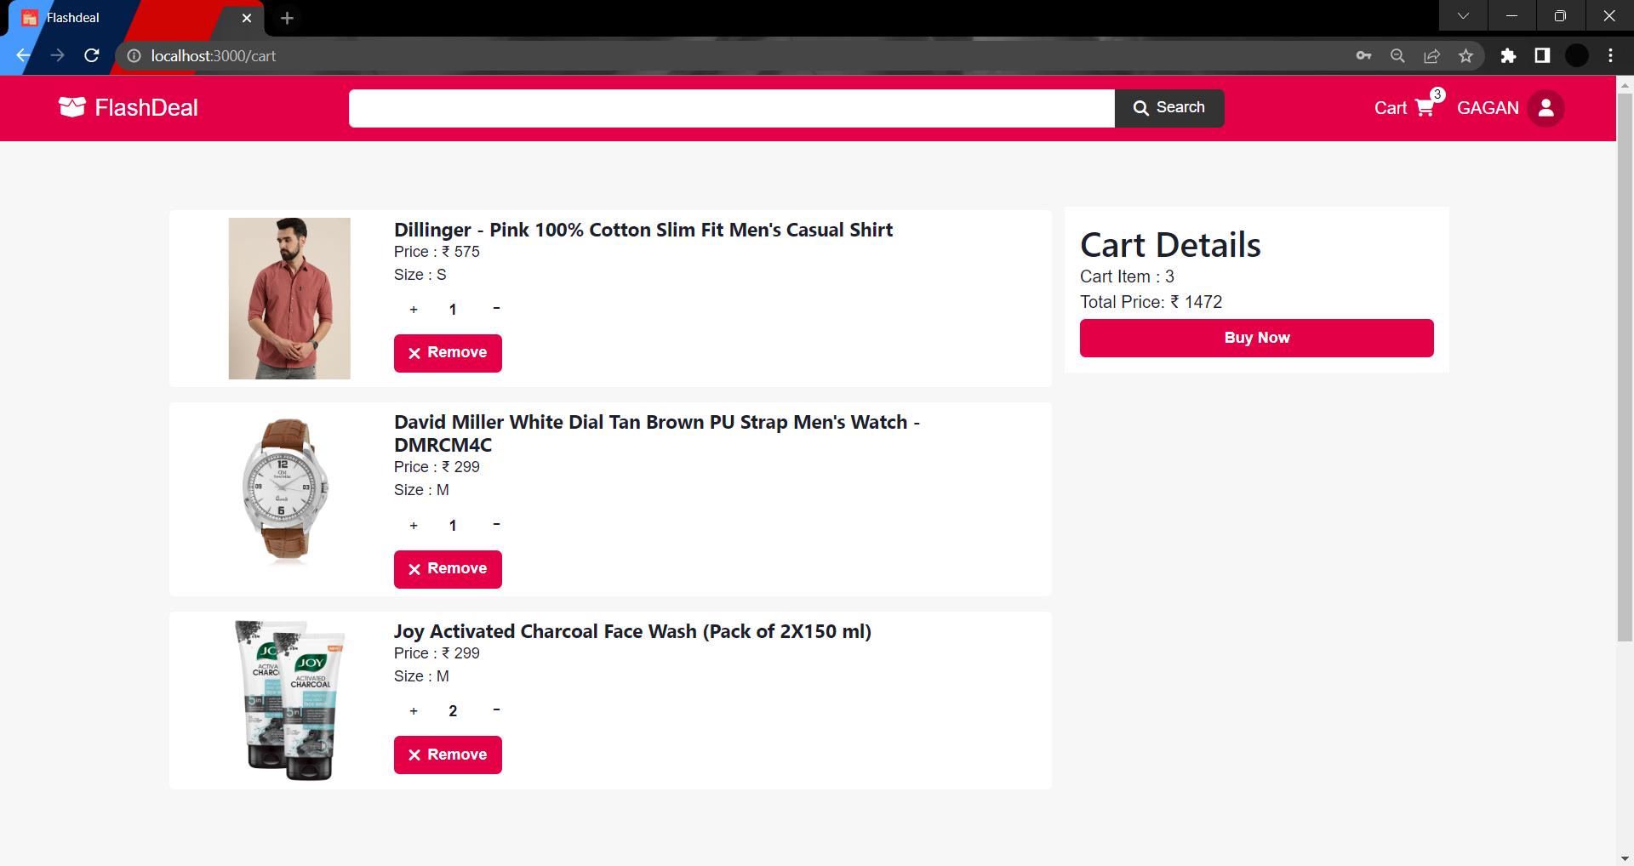Viewport: 1634px width, 866px height.
Task: Click GAGAN's profile avatar icon
Action: click(1546, 108)
